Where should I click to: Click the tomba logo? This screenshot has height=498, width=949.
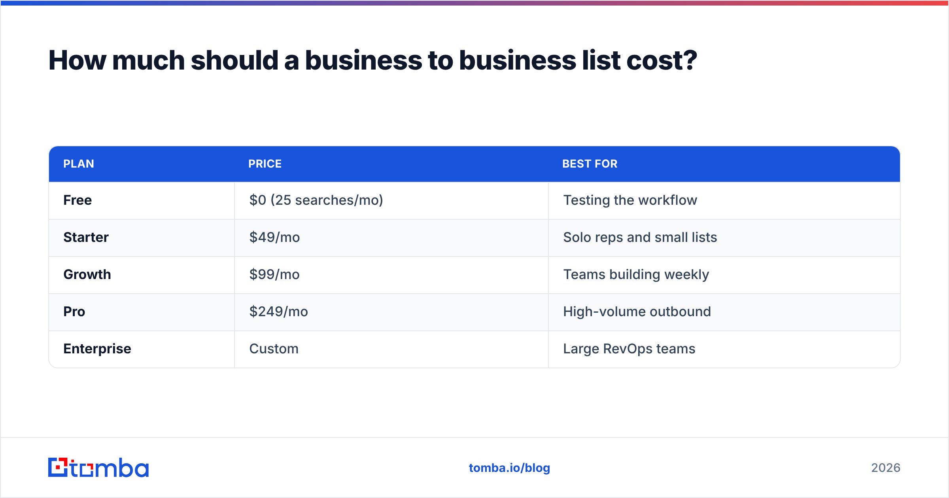tap(98, 468)
